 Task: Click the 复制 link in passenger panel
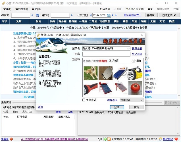coord(59,112)
